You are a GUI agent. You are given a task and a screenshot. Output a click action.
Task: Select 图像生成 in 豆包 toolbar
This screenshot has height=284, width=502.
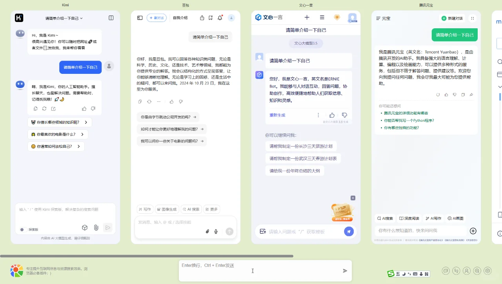pyautogui.click(x=167, y=209)
